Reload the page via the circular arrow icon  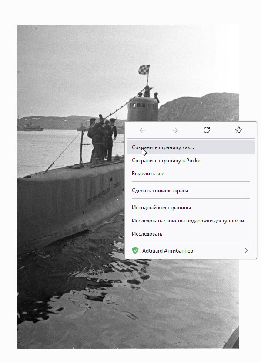[207, 130]
